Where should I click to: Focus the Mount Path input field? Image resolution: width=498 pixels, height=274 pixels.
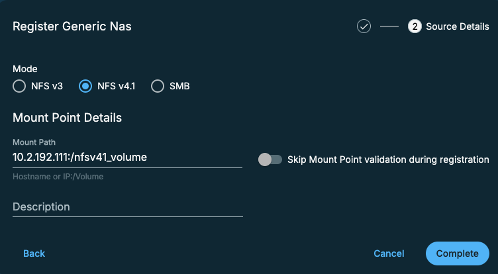point(127,158)
